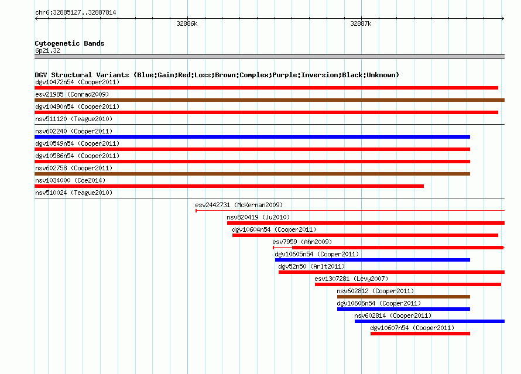
Task: Open dgv10549n54 (Cooper2011) variant label
Action: [x=77, y=143]
